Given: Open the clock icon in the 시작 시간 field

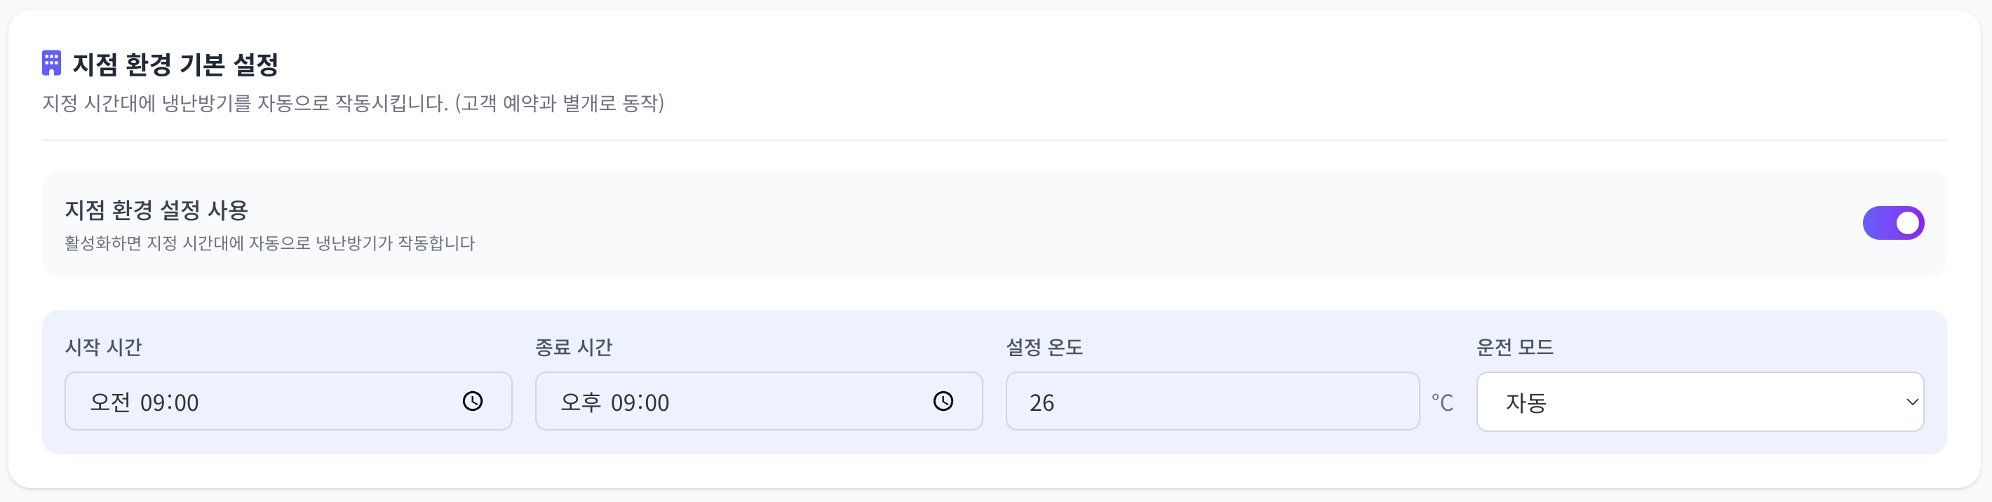Looking at the screenshot, I should [x=474, y=402].
